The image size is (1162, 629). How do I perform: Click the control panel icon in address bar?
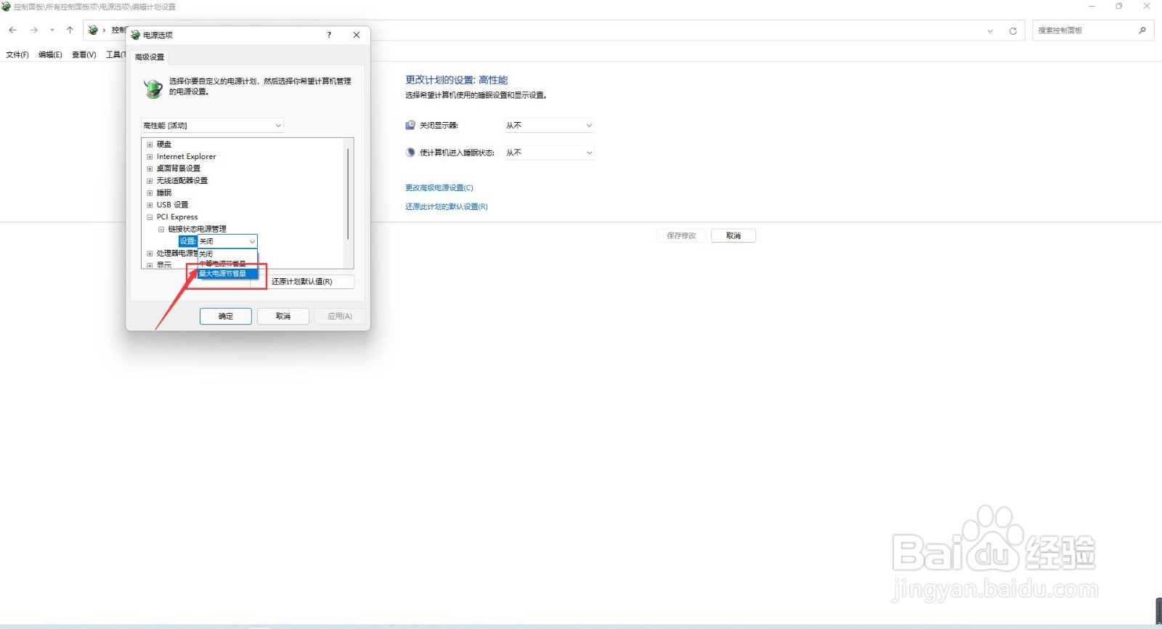[93, 30]
